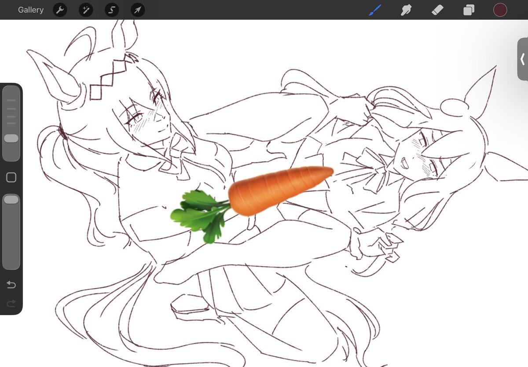The image size is (528, 367).
Task: Open the Actions wrench menu
Action: [60, 10]
